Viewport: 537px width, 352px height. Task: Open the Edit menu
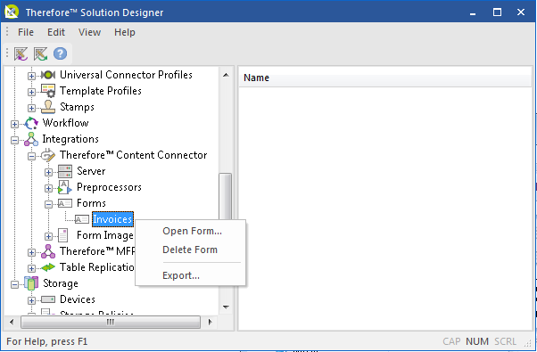coord(56,32)
